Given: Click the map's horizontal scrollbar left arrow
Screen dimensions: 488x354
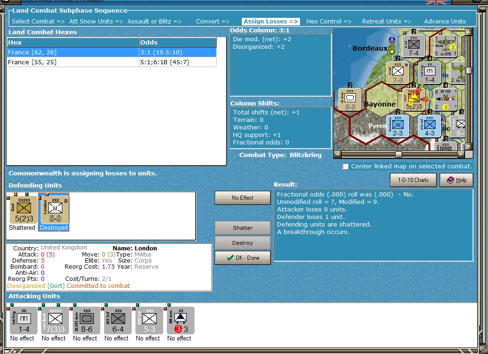Looking at the screenshot, I should point(338,154).
